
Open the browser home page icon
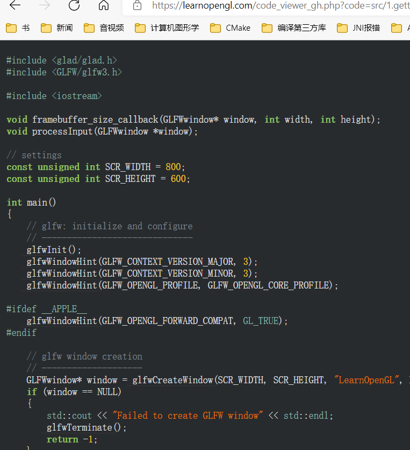pyautogui.click(x=103, y=5)
